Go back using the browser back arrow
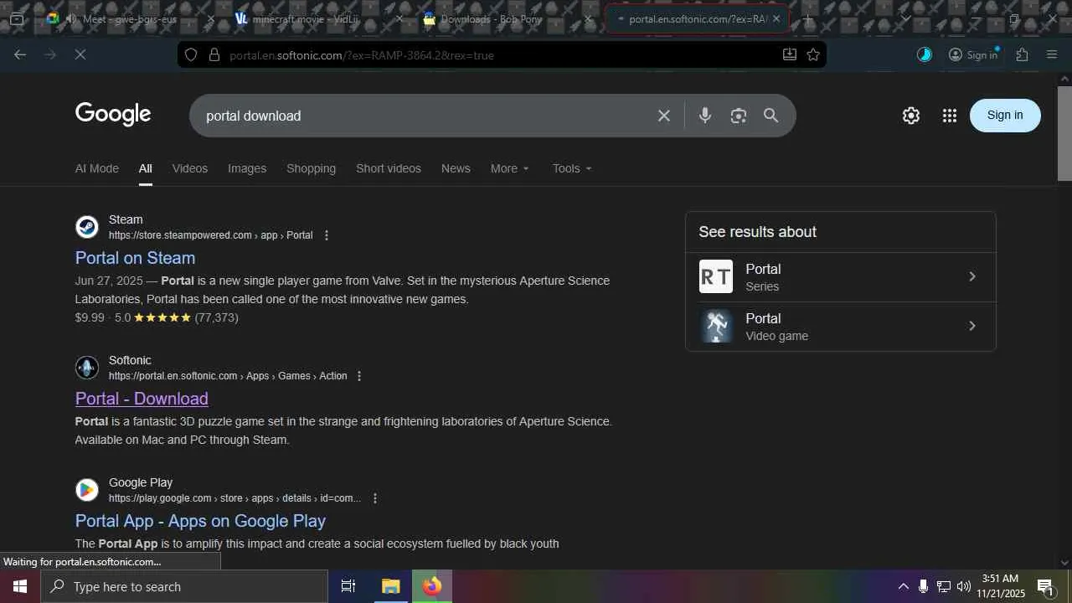 coord(20,54)
